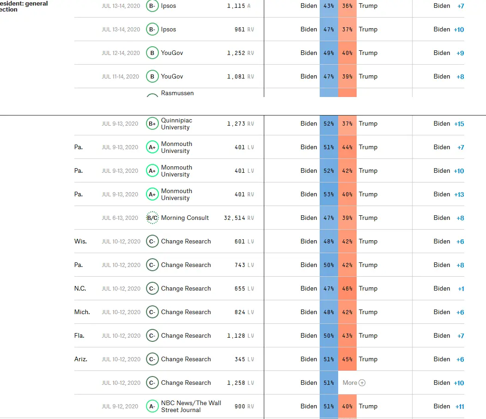
Task: Click the B/C grade badge beside Morning Consult
Action: click(x=152, y=218)
